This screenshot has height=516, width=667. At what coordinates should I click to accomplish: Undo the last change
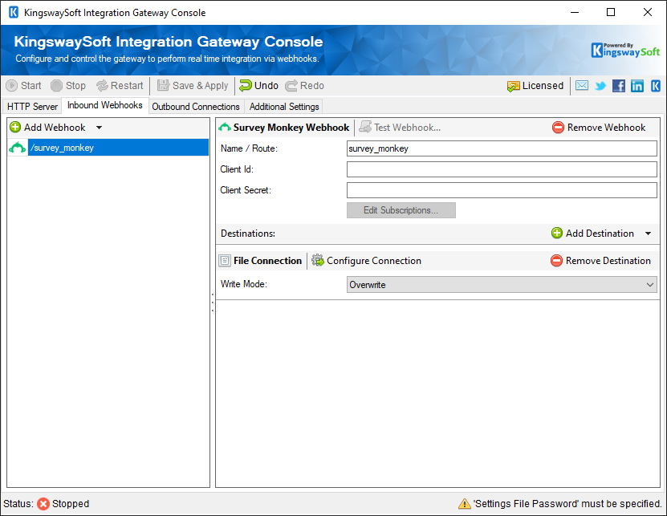[x=258, y=86]
